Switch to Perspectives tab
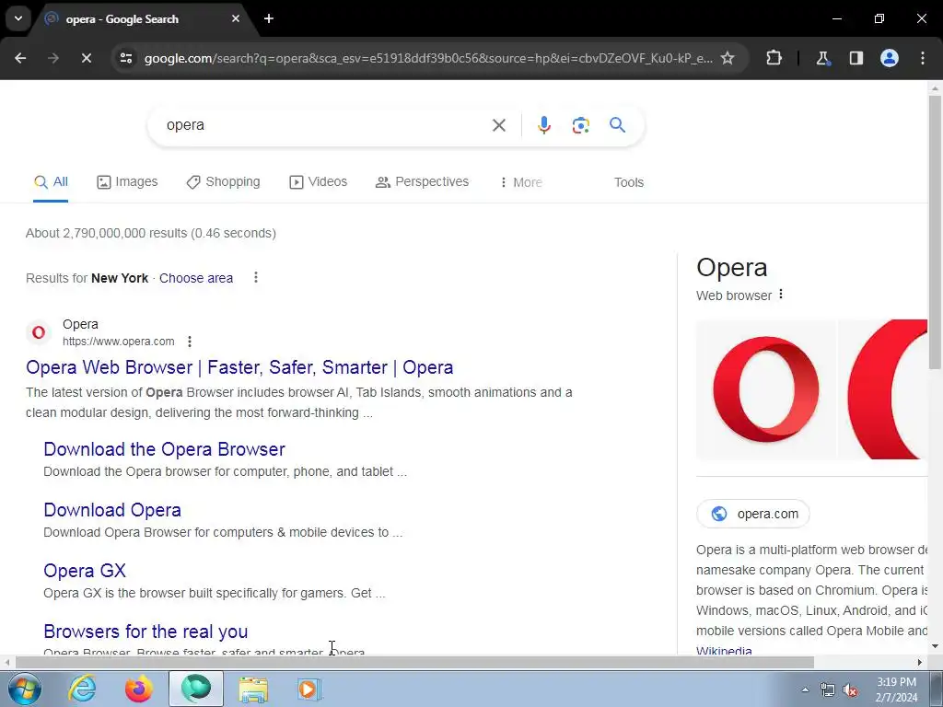Screen dimensions: 943x707 coord(422,181)
